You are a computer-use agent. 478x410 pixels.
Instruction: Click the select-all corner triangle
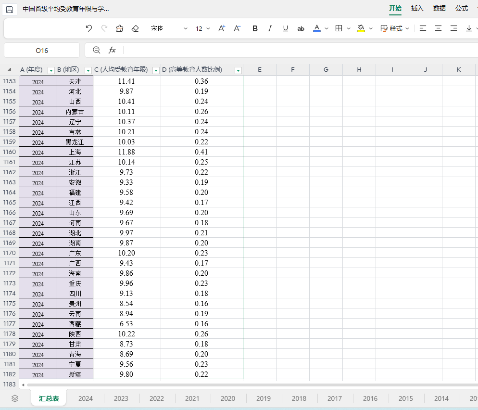[10, 70]
